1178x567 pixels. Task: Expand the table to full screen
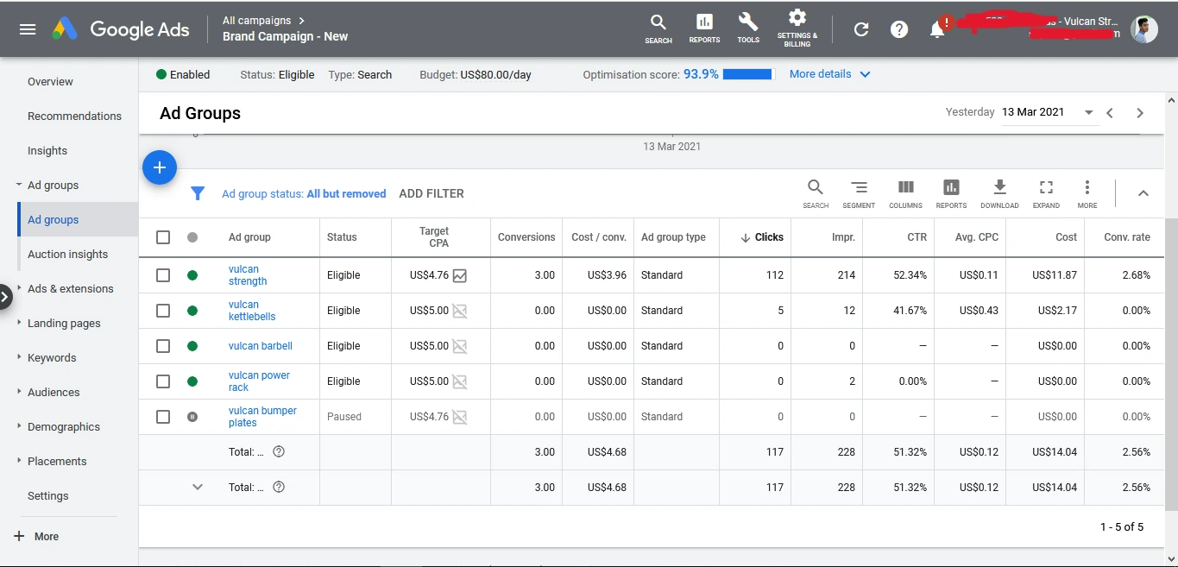[x=1046, y=193]
